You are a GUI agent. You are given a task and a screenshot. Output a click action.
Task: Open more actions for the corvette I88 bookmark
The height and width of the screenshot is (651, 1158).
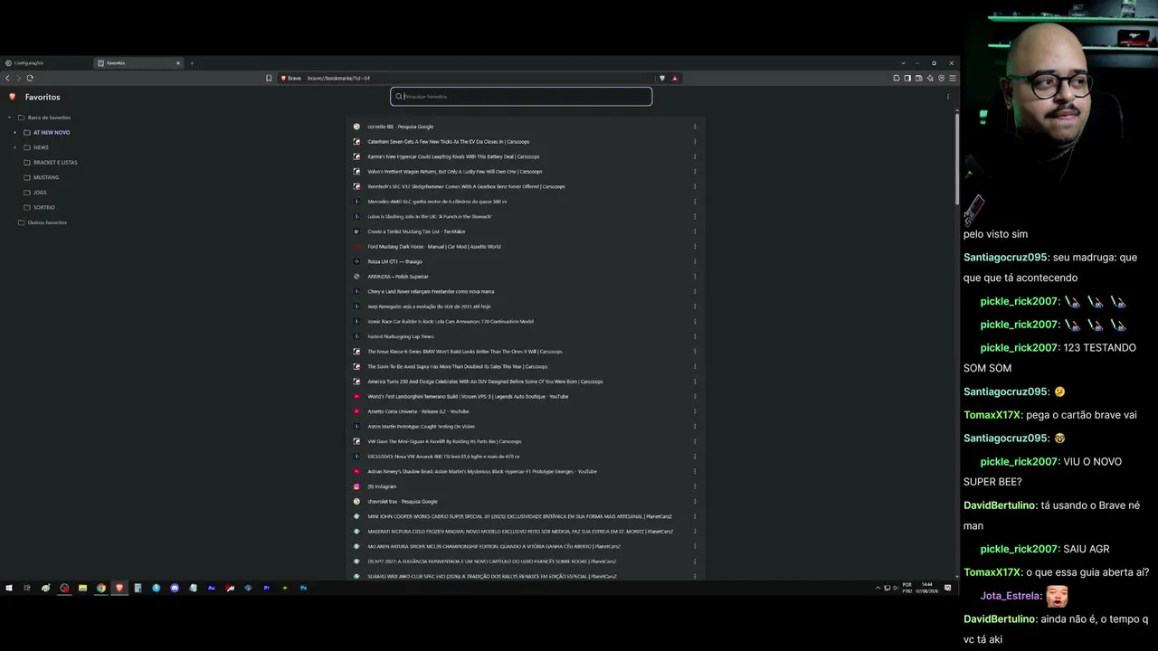[695, 127]
